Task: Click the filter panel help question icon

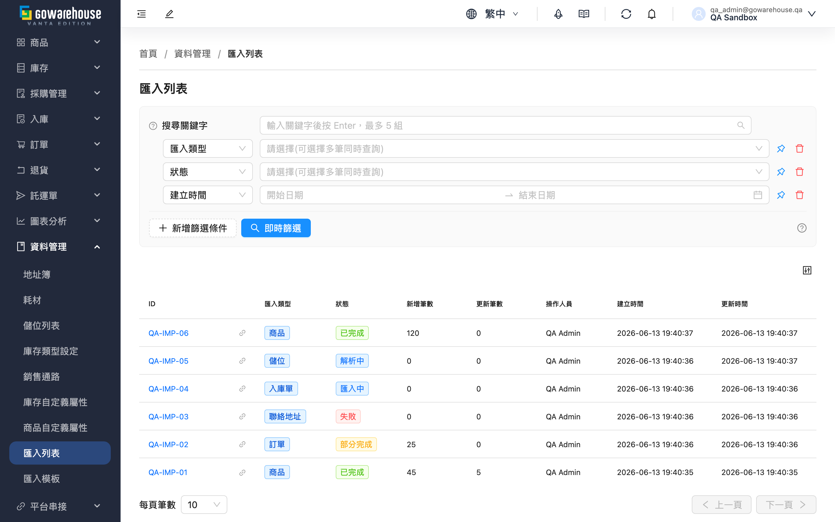Action: [x=802, y=228]
